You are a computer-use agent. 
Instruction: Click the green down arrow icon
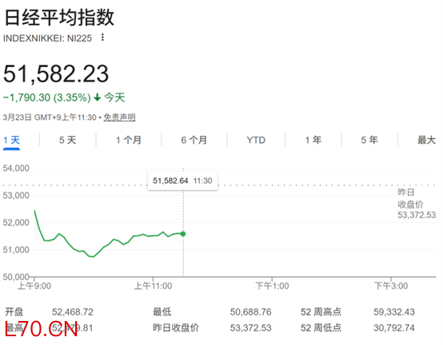point(98,97)
